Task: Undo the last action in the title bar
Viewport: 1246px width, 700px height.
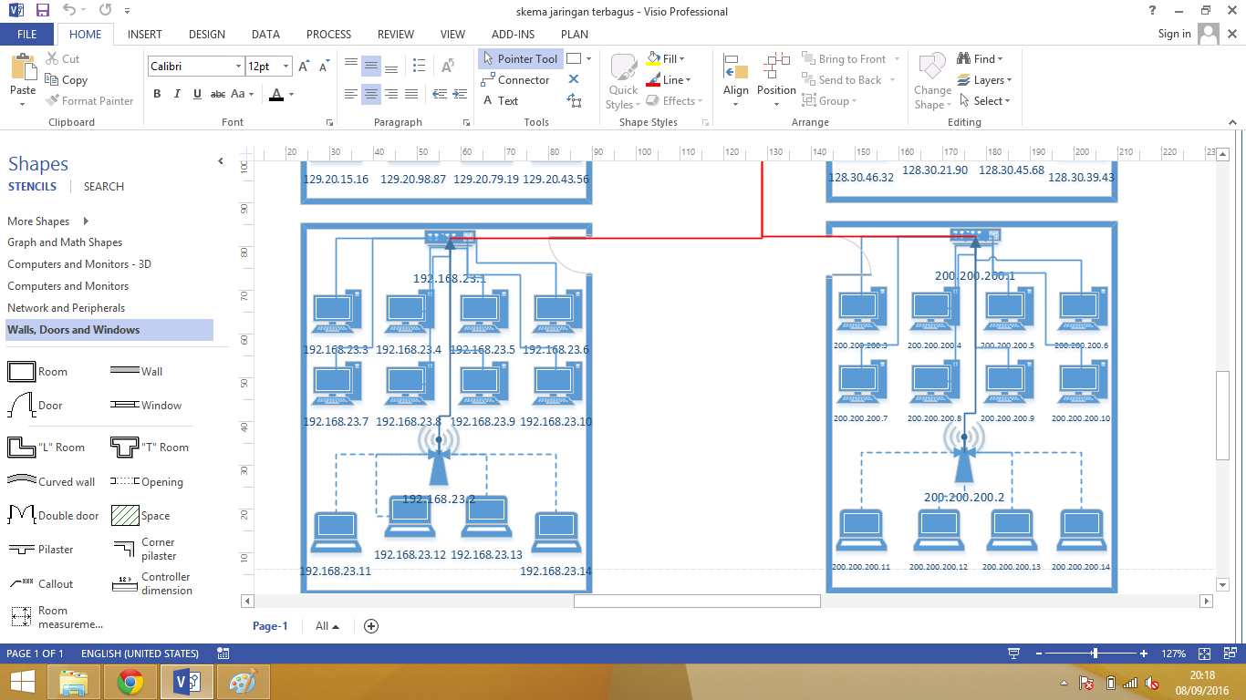Action: tap(70, 10)
